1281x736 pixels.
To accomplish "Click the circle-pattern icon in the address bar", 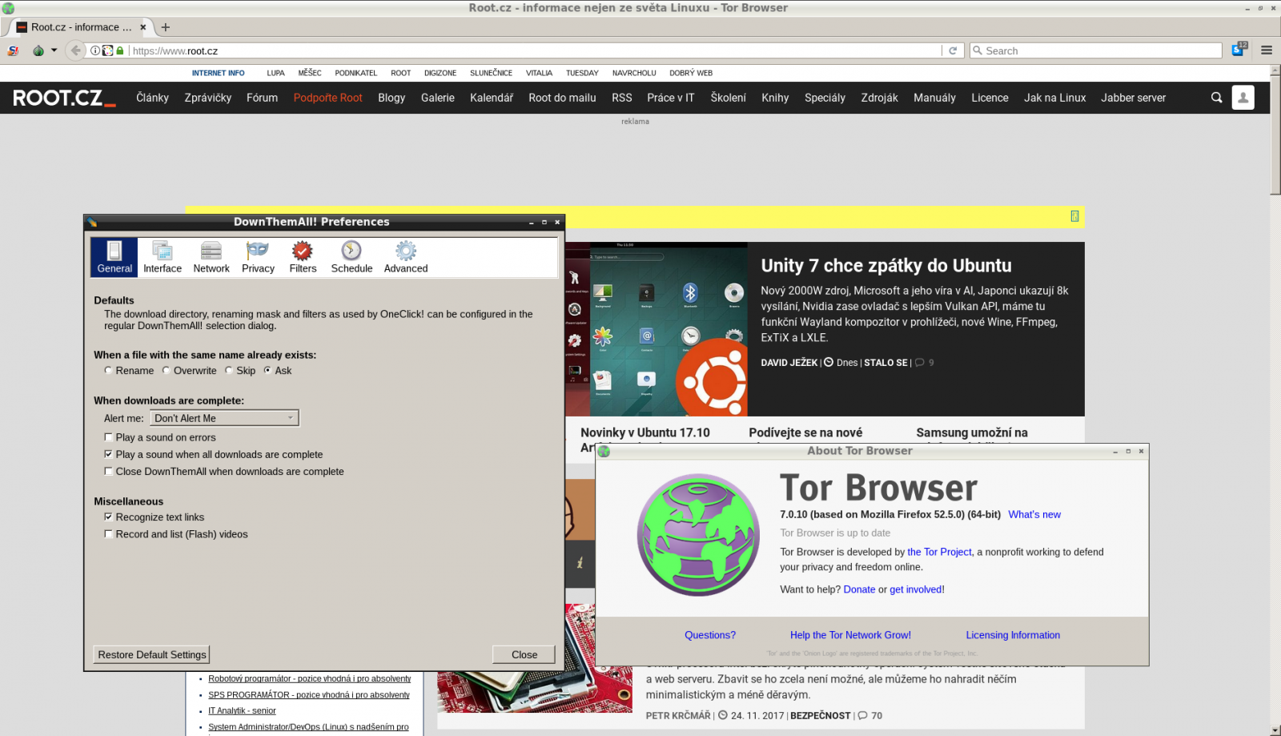I will coord(107,50).
